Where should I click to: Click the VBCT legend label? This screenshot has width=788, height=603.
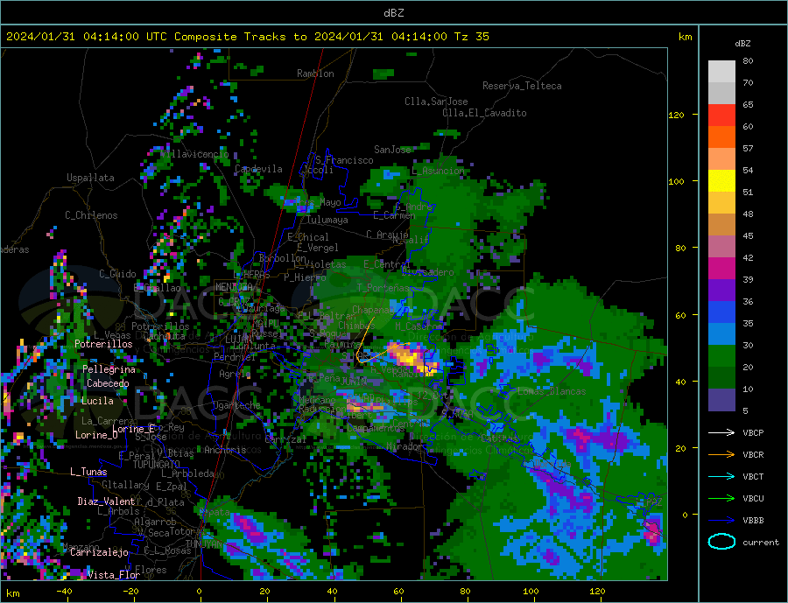tap(753, 476)
